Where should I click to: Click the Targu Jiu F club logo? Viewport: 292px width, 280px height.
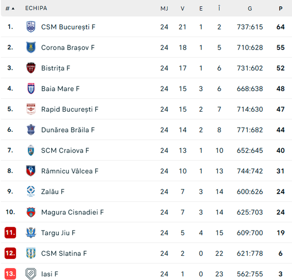coord(31,233)
